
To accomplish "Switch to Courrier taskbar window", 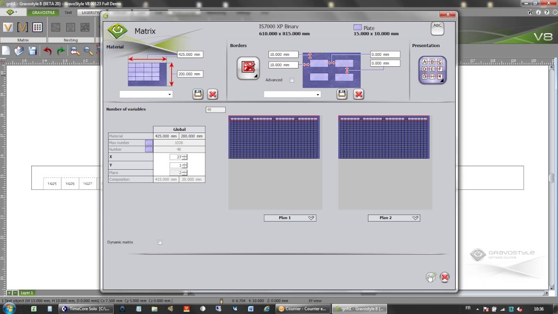I will tap(302, 308).
